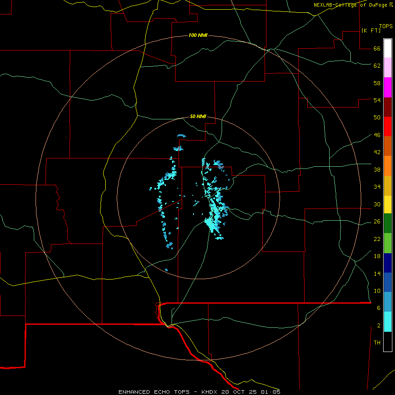
Task: Click the 54 legend value
Action: tap(377, 100)
